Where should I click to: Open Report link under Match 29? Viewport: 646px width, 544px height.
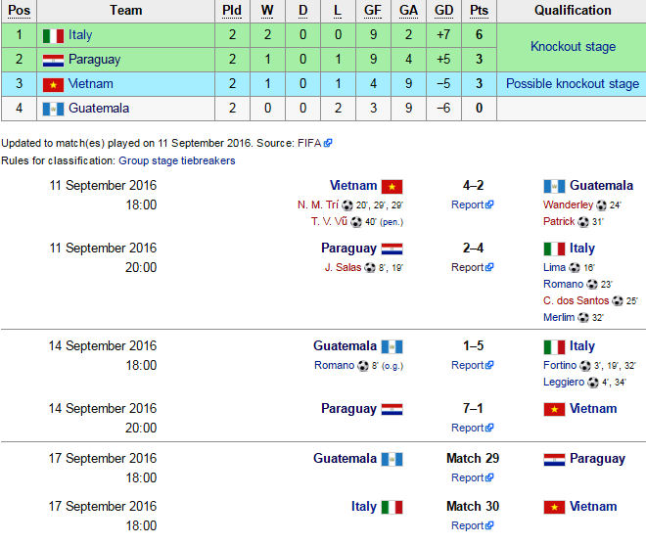click(x=472, y=477)
